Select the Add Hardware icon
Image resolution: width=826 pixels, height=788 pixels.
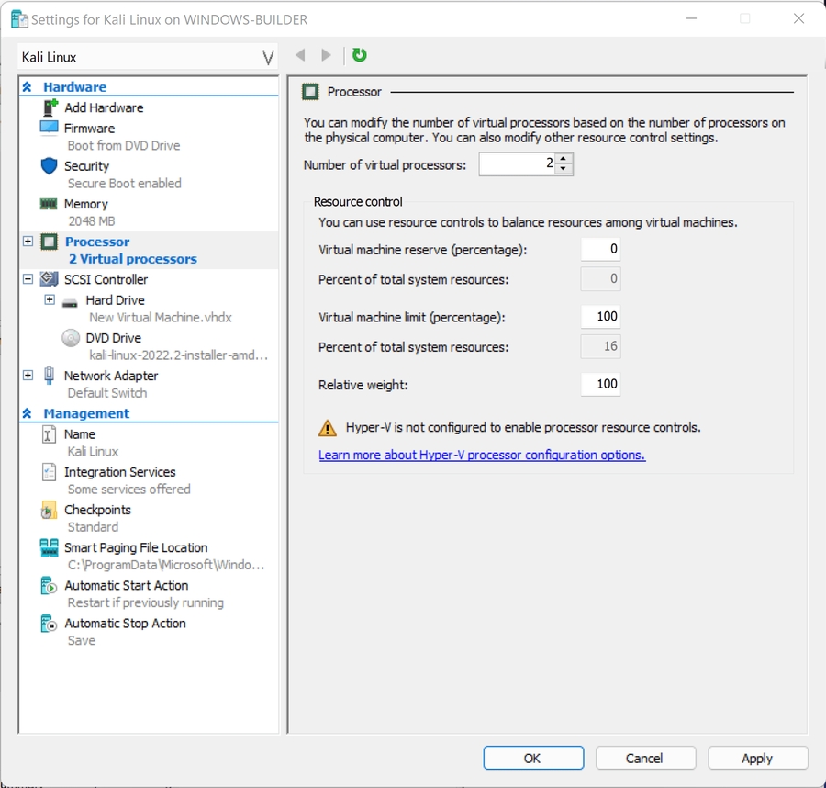point(50,107)
